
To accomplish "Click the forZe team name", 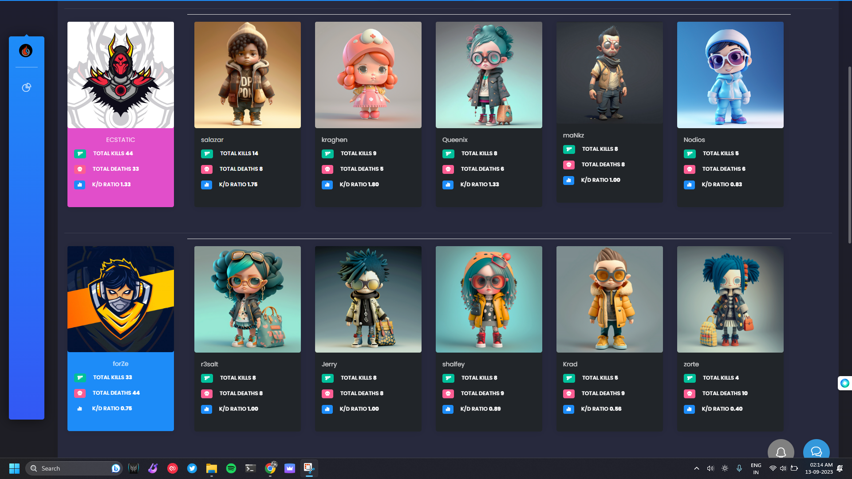I will click(120, 364).
